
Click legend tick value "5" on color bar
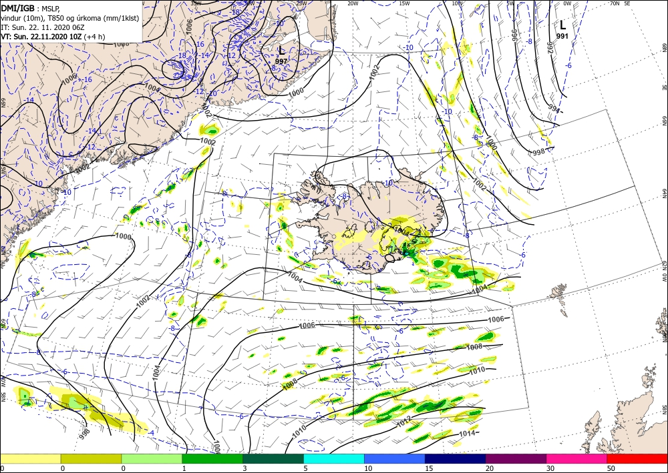(305, 468)
